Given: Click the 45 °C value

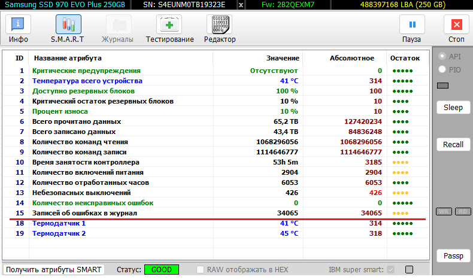Looking at the screenshot, I should pos(289,233).
